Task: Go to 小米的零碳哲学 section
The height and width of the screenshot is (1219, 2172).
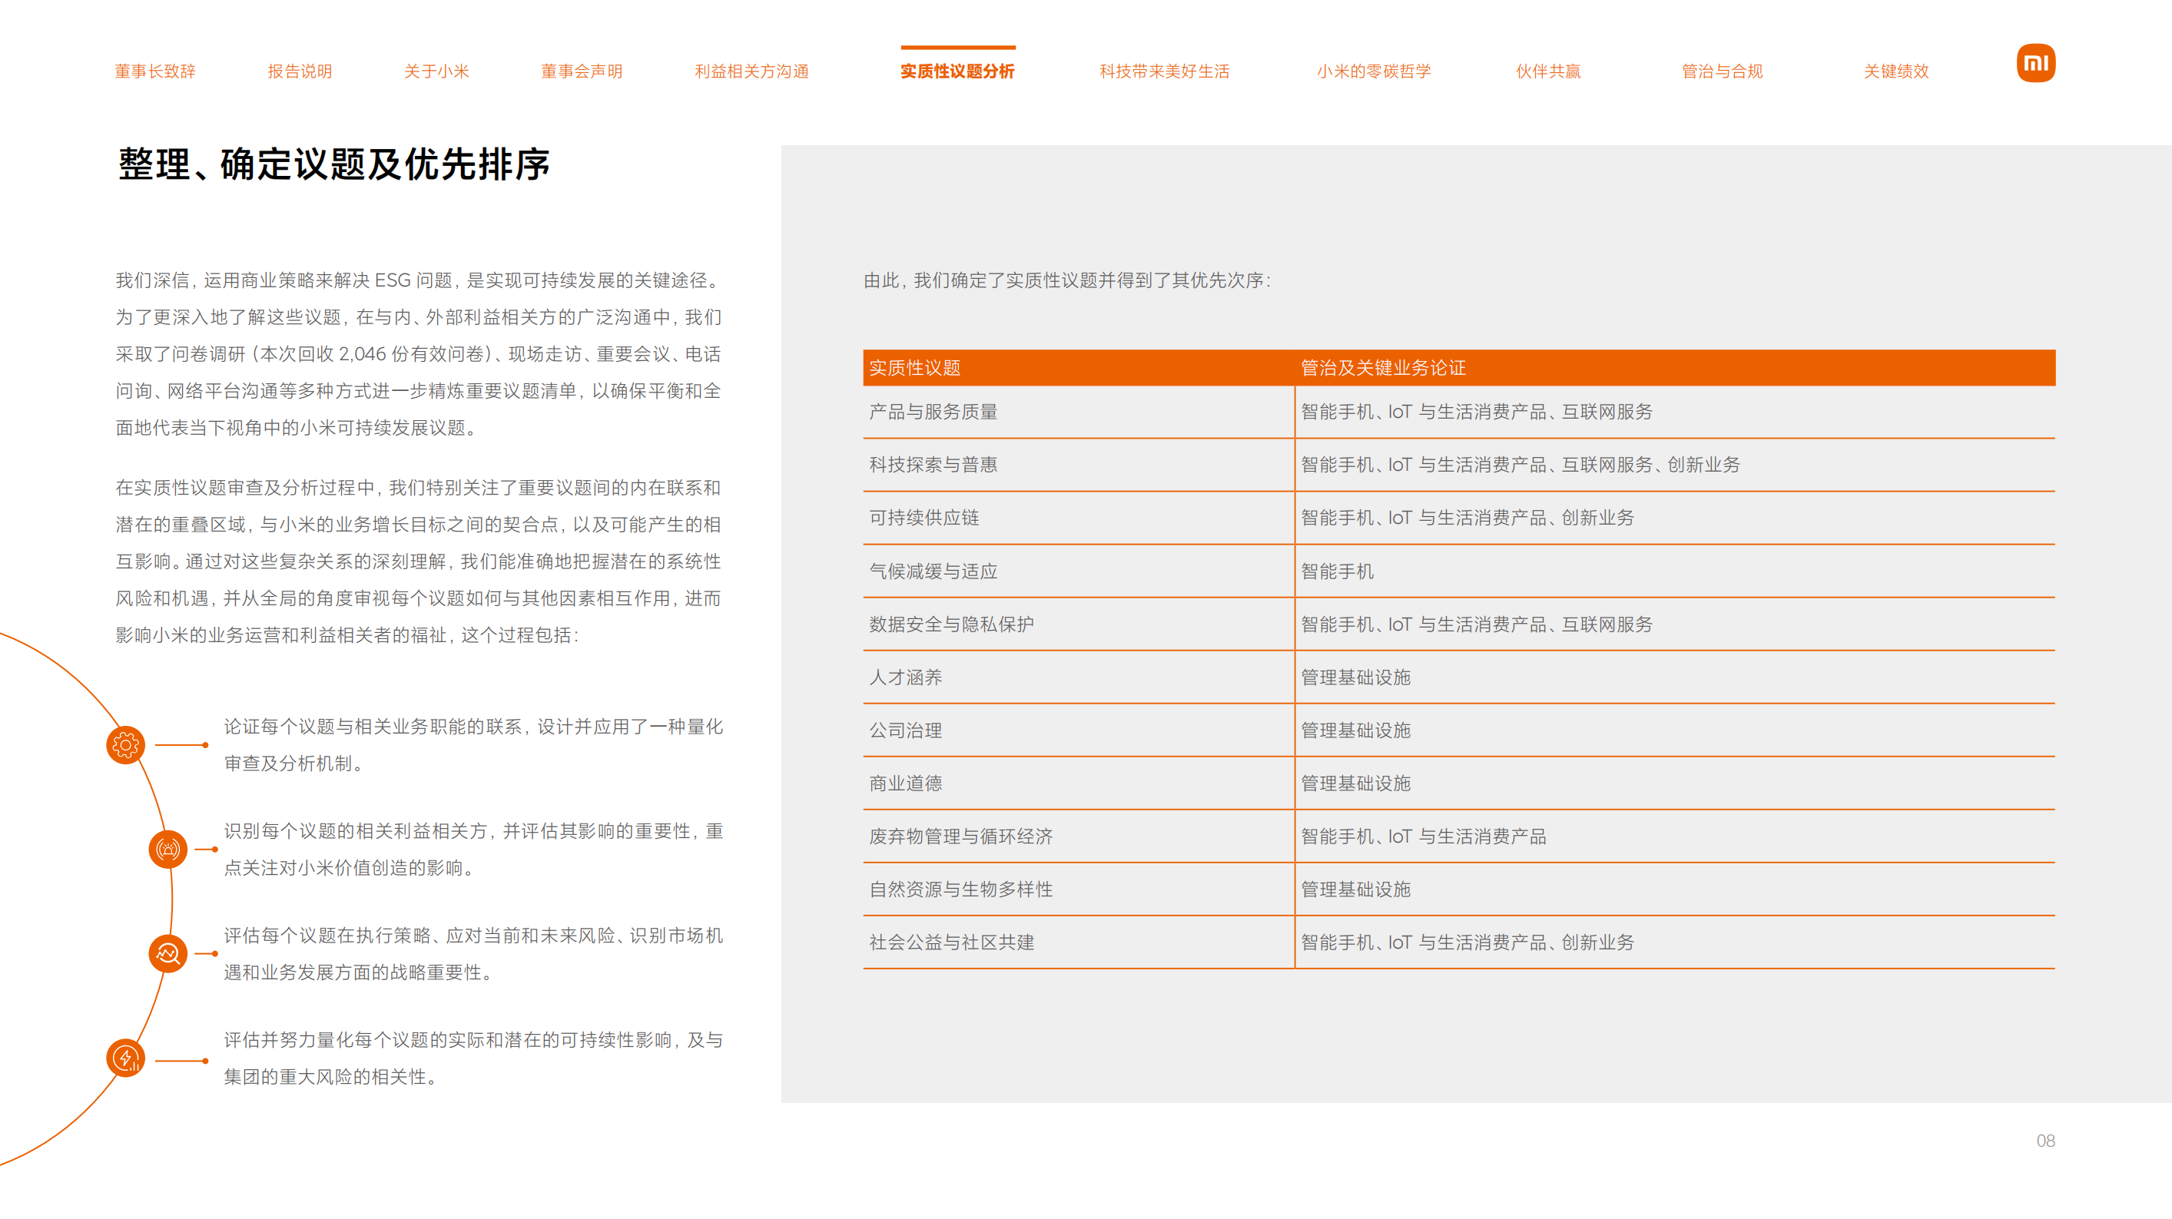Action: pos(1374,71)
